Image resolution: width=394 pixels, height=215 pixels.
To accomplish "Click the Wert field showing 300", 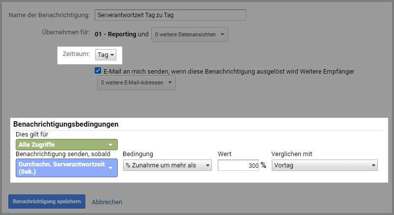I will click(238, 165).
